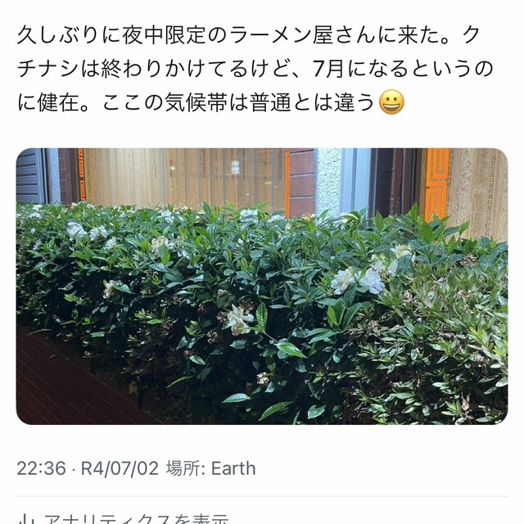Click the tweet line starting チナシは終わりかけ
Image resolution: width=524 pixels, height=524 pixels.
255,69
